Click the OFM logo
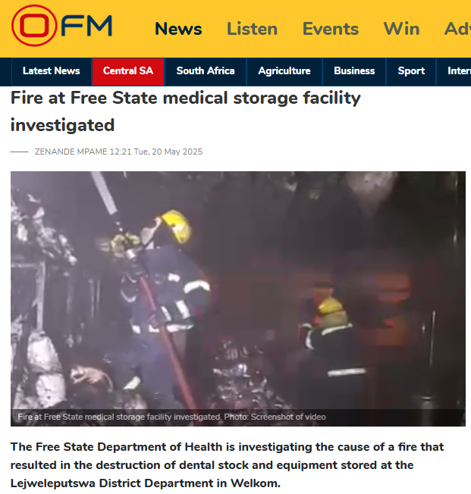This screenshot has width=471, height=494. click(x=62, y=26)
